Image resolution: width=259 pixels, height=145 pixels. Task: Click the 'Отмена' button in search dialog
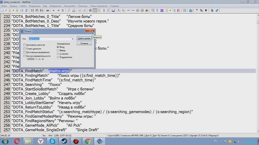[x=84, y=43]
